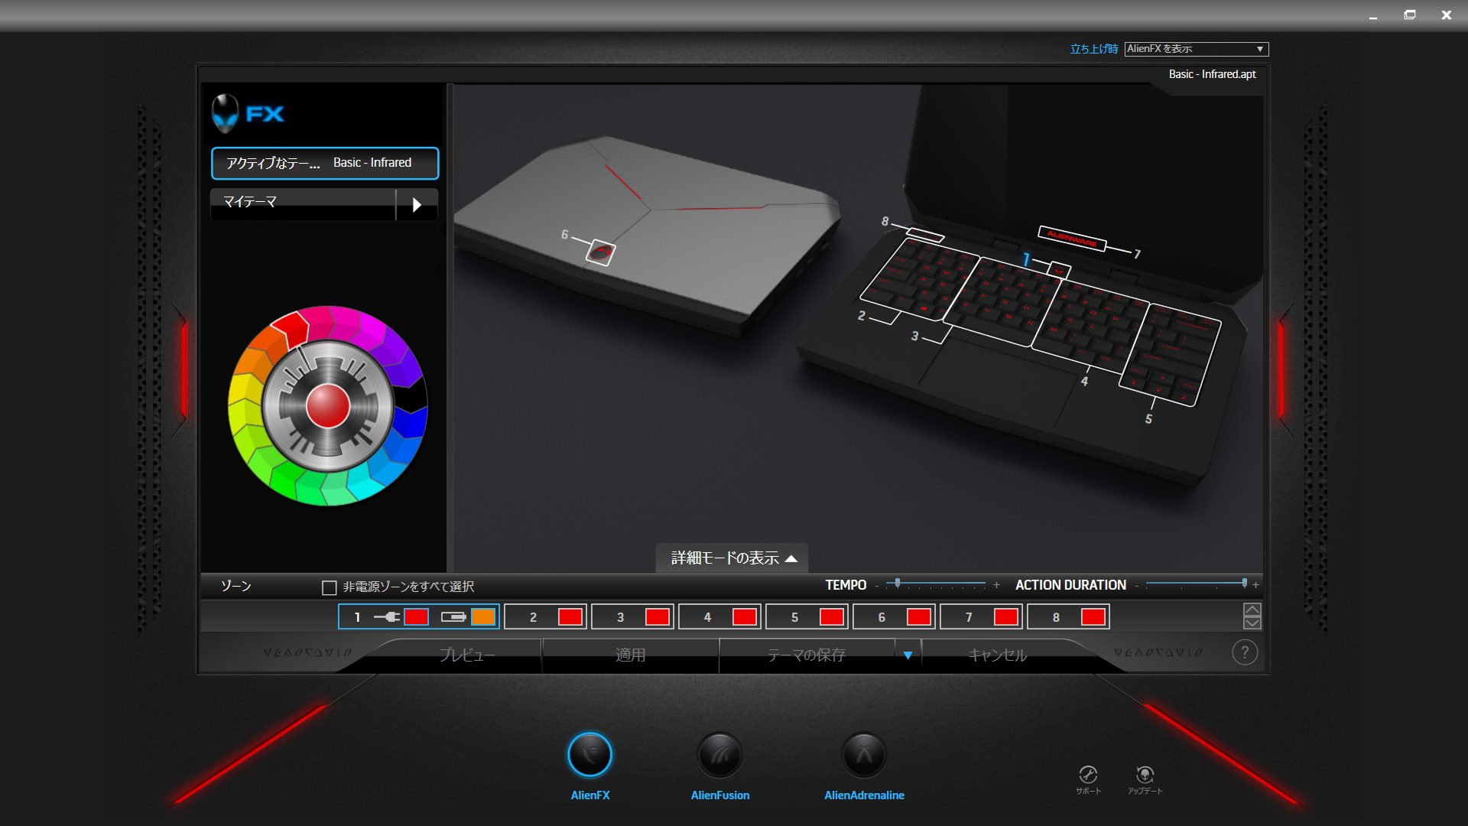This screenshot has height=826, width=1468.
Task: Click the プレビュー preview button
Action: point(466,655)
